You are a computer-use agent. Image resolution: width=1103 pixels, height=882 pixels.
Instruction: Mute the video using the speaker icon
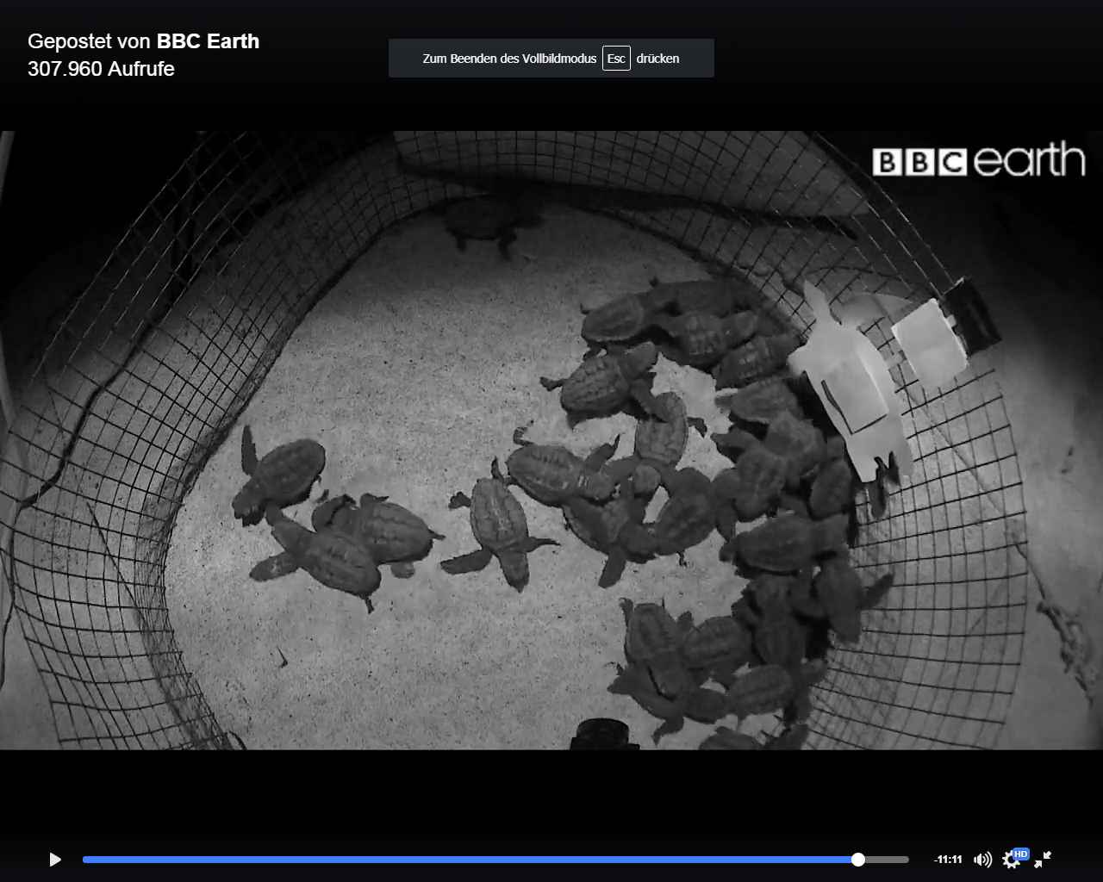coord(981,860)
